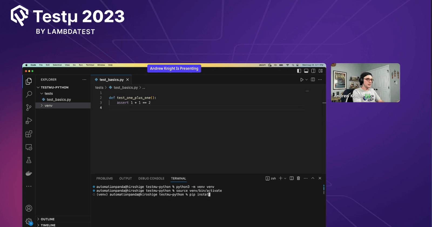Open Explorer views and more actions menu
The image size is (432, 227).
coord(84,80)
